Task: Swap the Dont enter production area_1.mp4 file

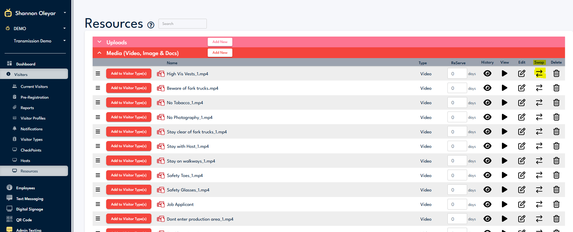Action: 539,219
